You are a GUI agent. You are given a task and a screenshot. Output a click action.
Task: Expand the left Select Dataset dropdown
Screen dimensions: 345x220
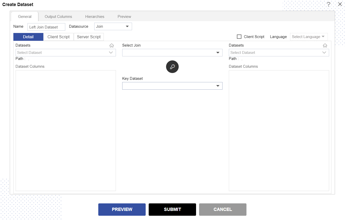click(66, 53)
